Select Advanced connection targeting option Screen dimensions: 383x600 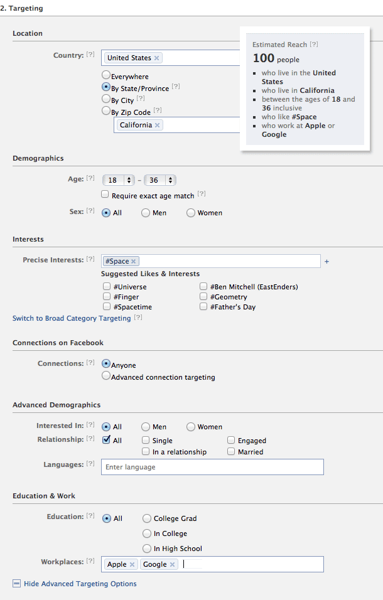click(x=105, y=377)
